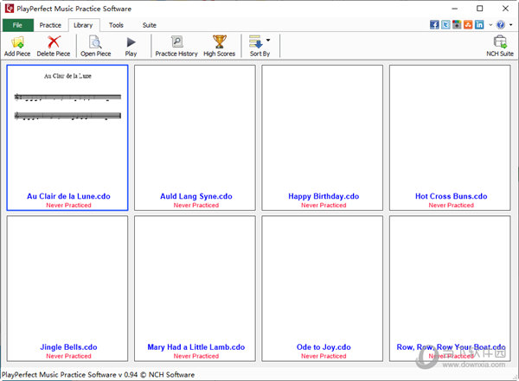Select Mary Had a Little Lamb.cdo card
The height and width of the screenshot is (381, 519).
(x=195, y=289)
